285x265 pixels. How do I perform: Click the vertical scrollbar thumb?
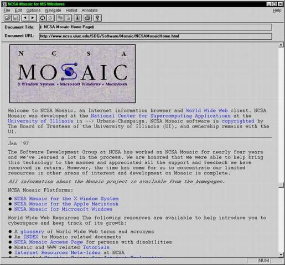pyautogui.click(x=281, y=185)
